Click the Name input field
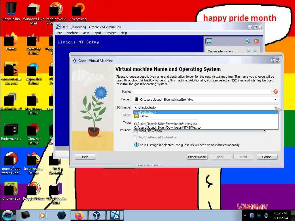This screenshot has height=221, width=295. (202, 92)
